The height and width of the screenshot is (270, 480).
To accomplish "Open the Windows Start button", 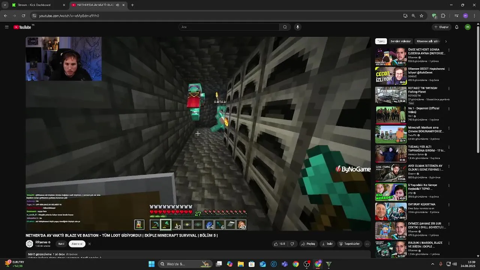I will coord(151,264).
